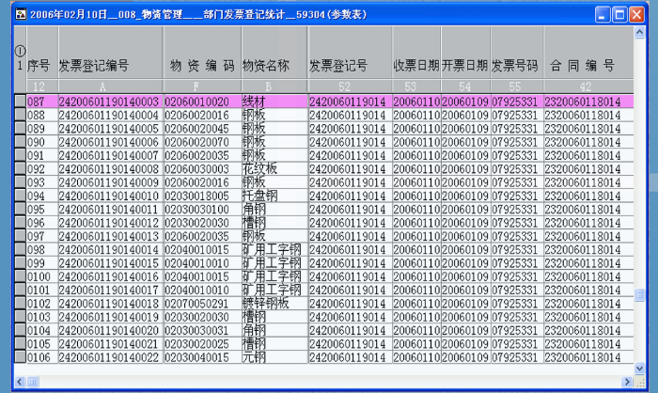This screenshot has height=393, width=658.
Task: Select row marker box for row 0106
Action: point(20,358)
